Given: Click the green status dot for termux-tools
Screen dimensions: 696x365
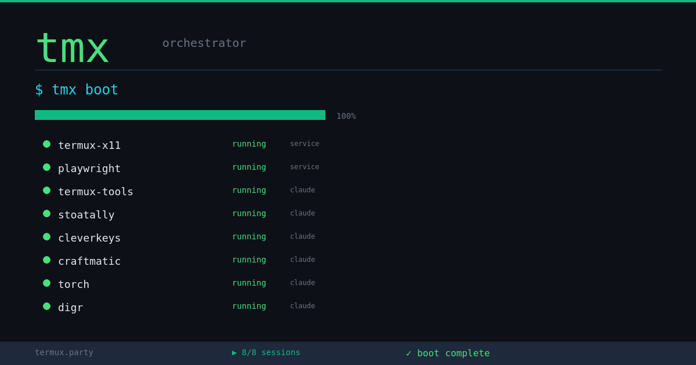Looking at the screenshot, I should [x=46, y=191].
